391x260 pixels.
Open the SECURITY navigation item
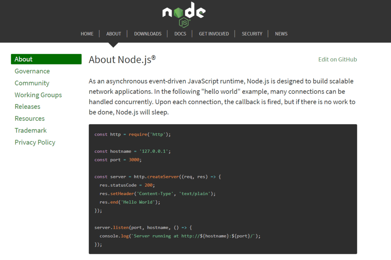coord(252,34)
